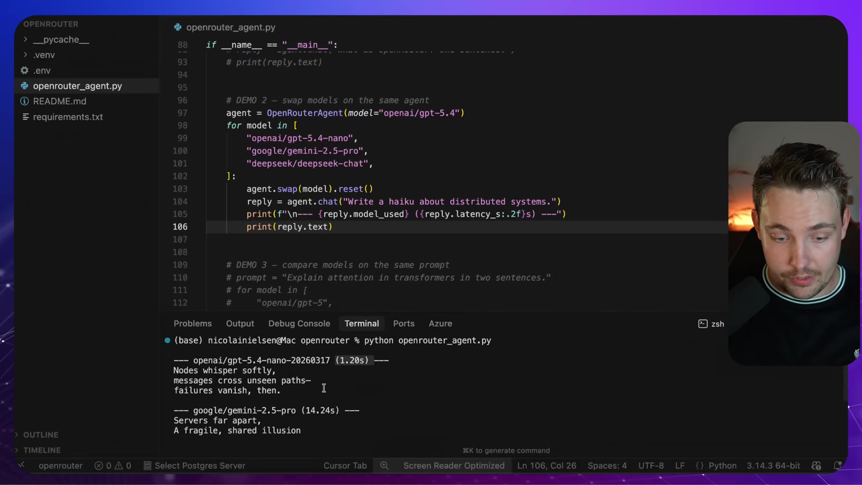The width and height of the screenshot is (862, 485).
Task: Expand the .venv folder chevron
Action: click(x=25, y=55)
